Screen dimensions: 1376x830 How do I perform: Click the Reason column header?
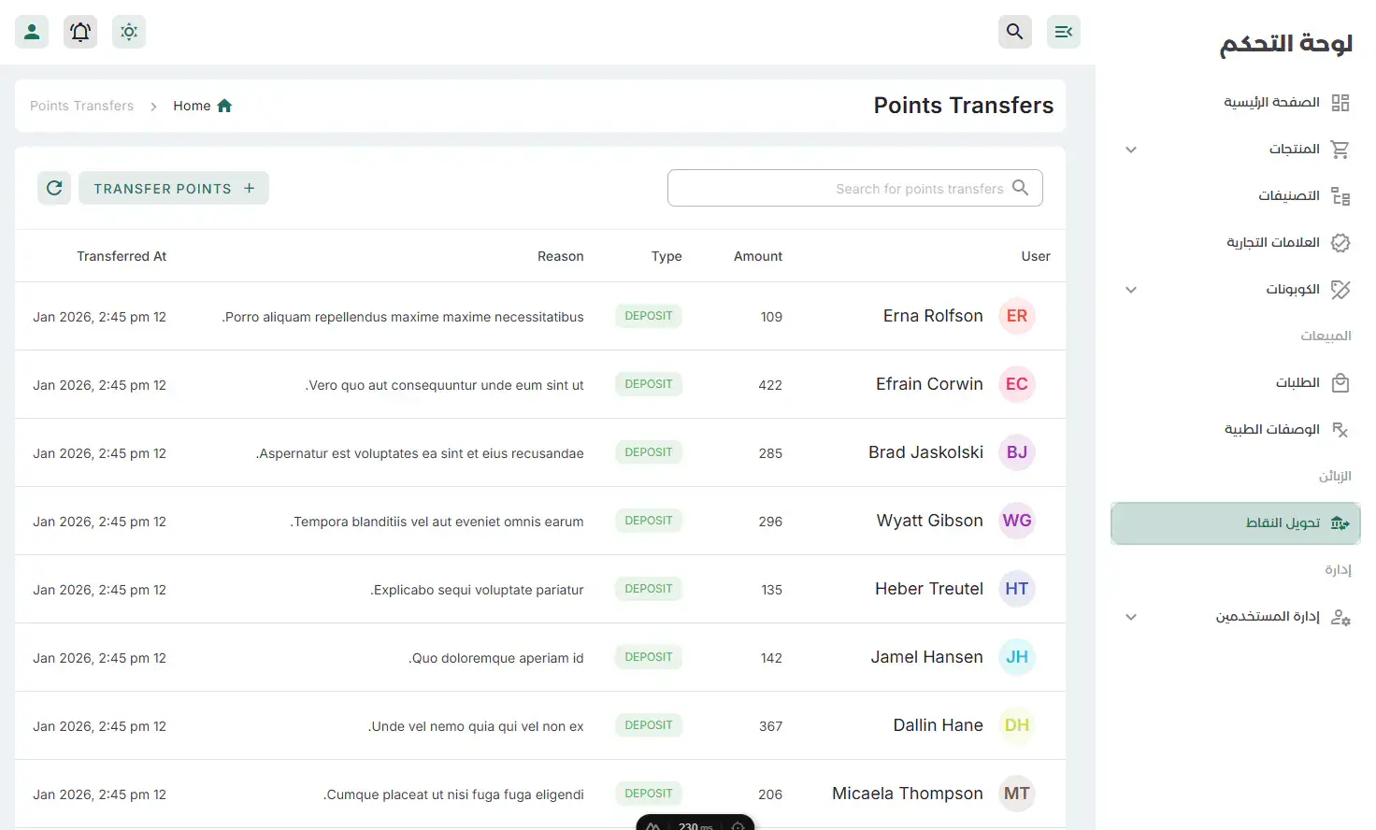tap(561, 256)
